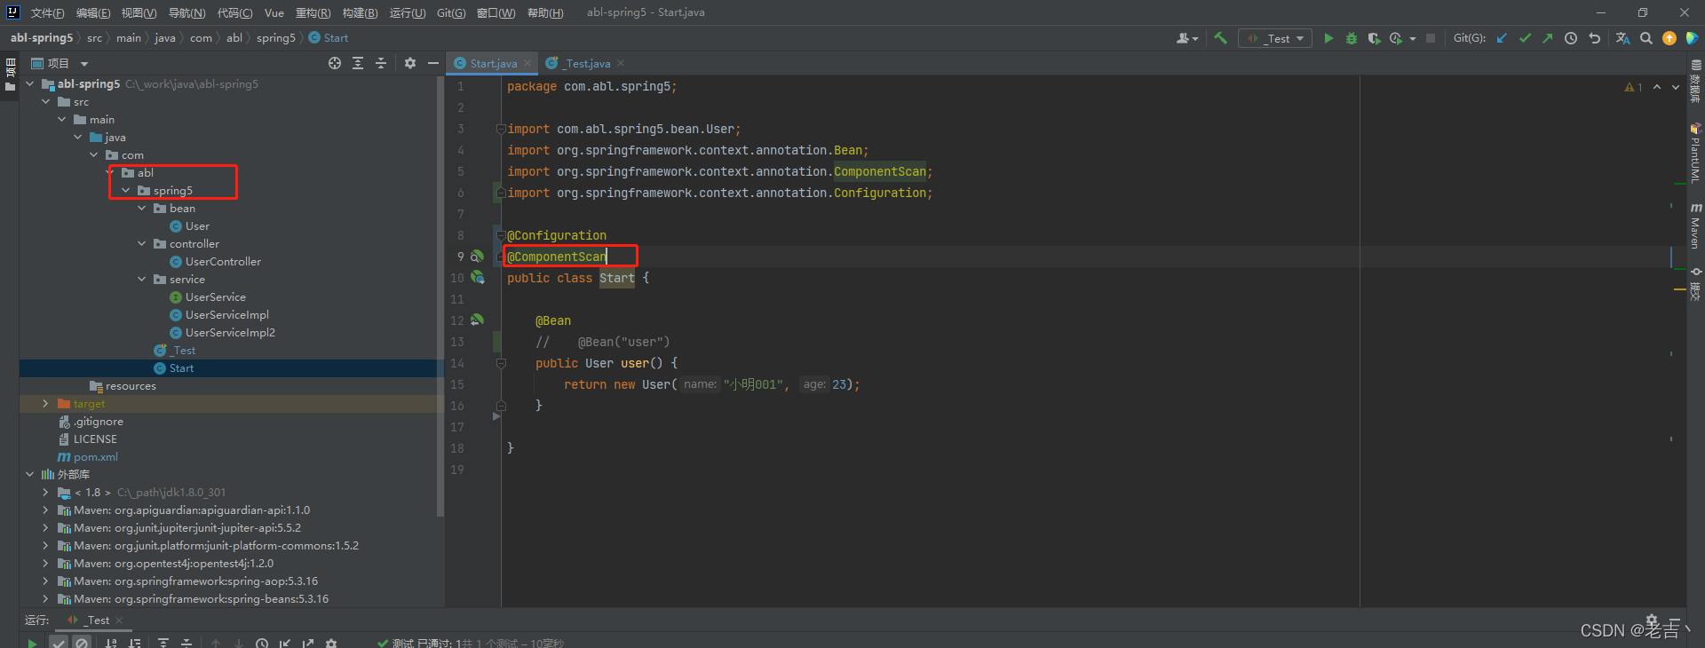Toggle the 项目 tool window stripe button
Image resolution: width=1705 pixels, height=648 pixels.
pos(10,75)
